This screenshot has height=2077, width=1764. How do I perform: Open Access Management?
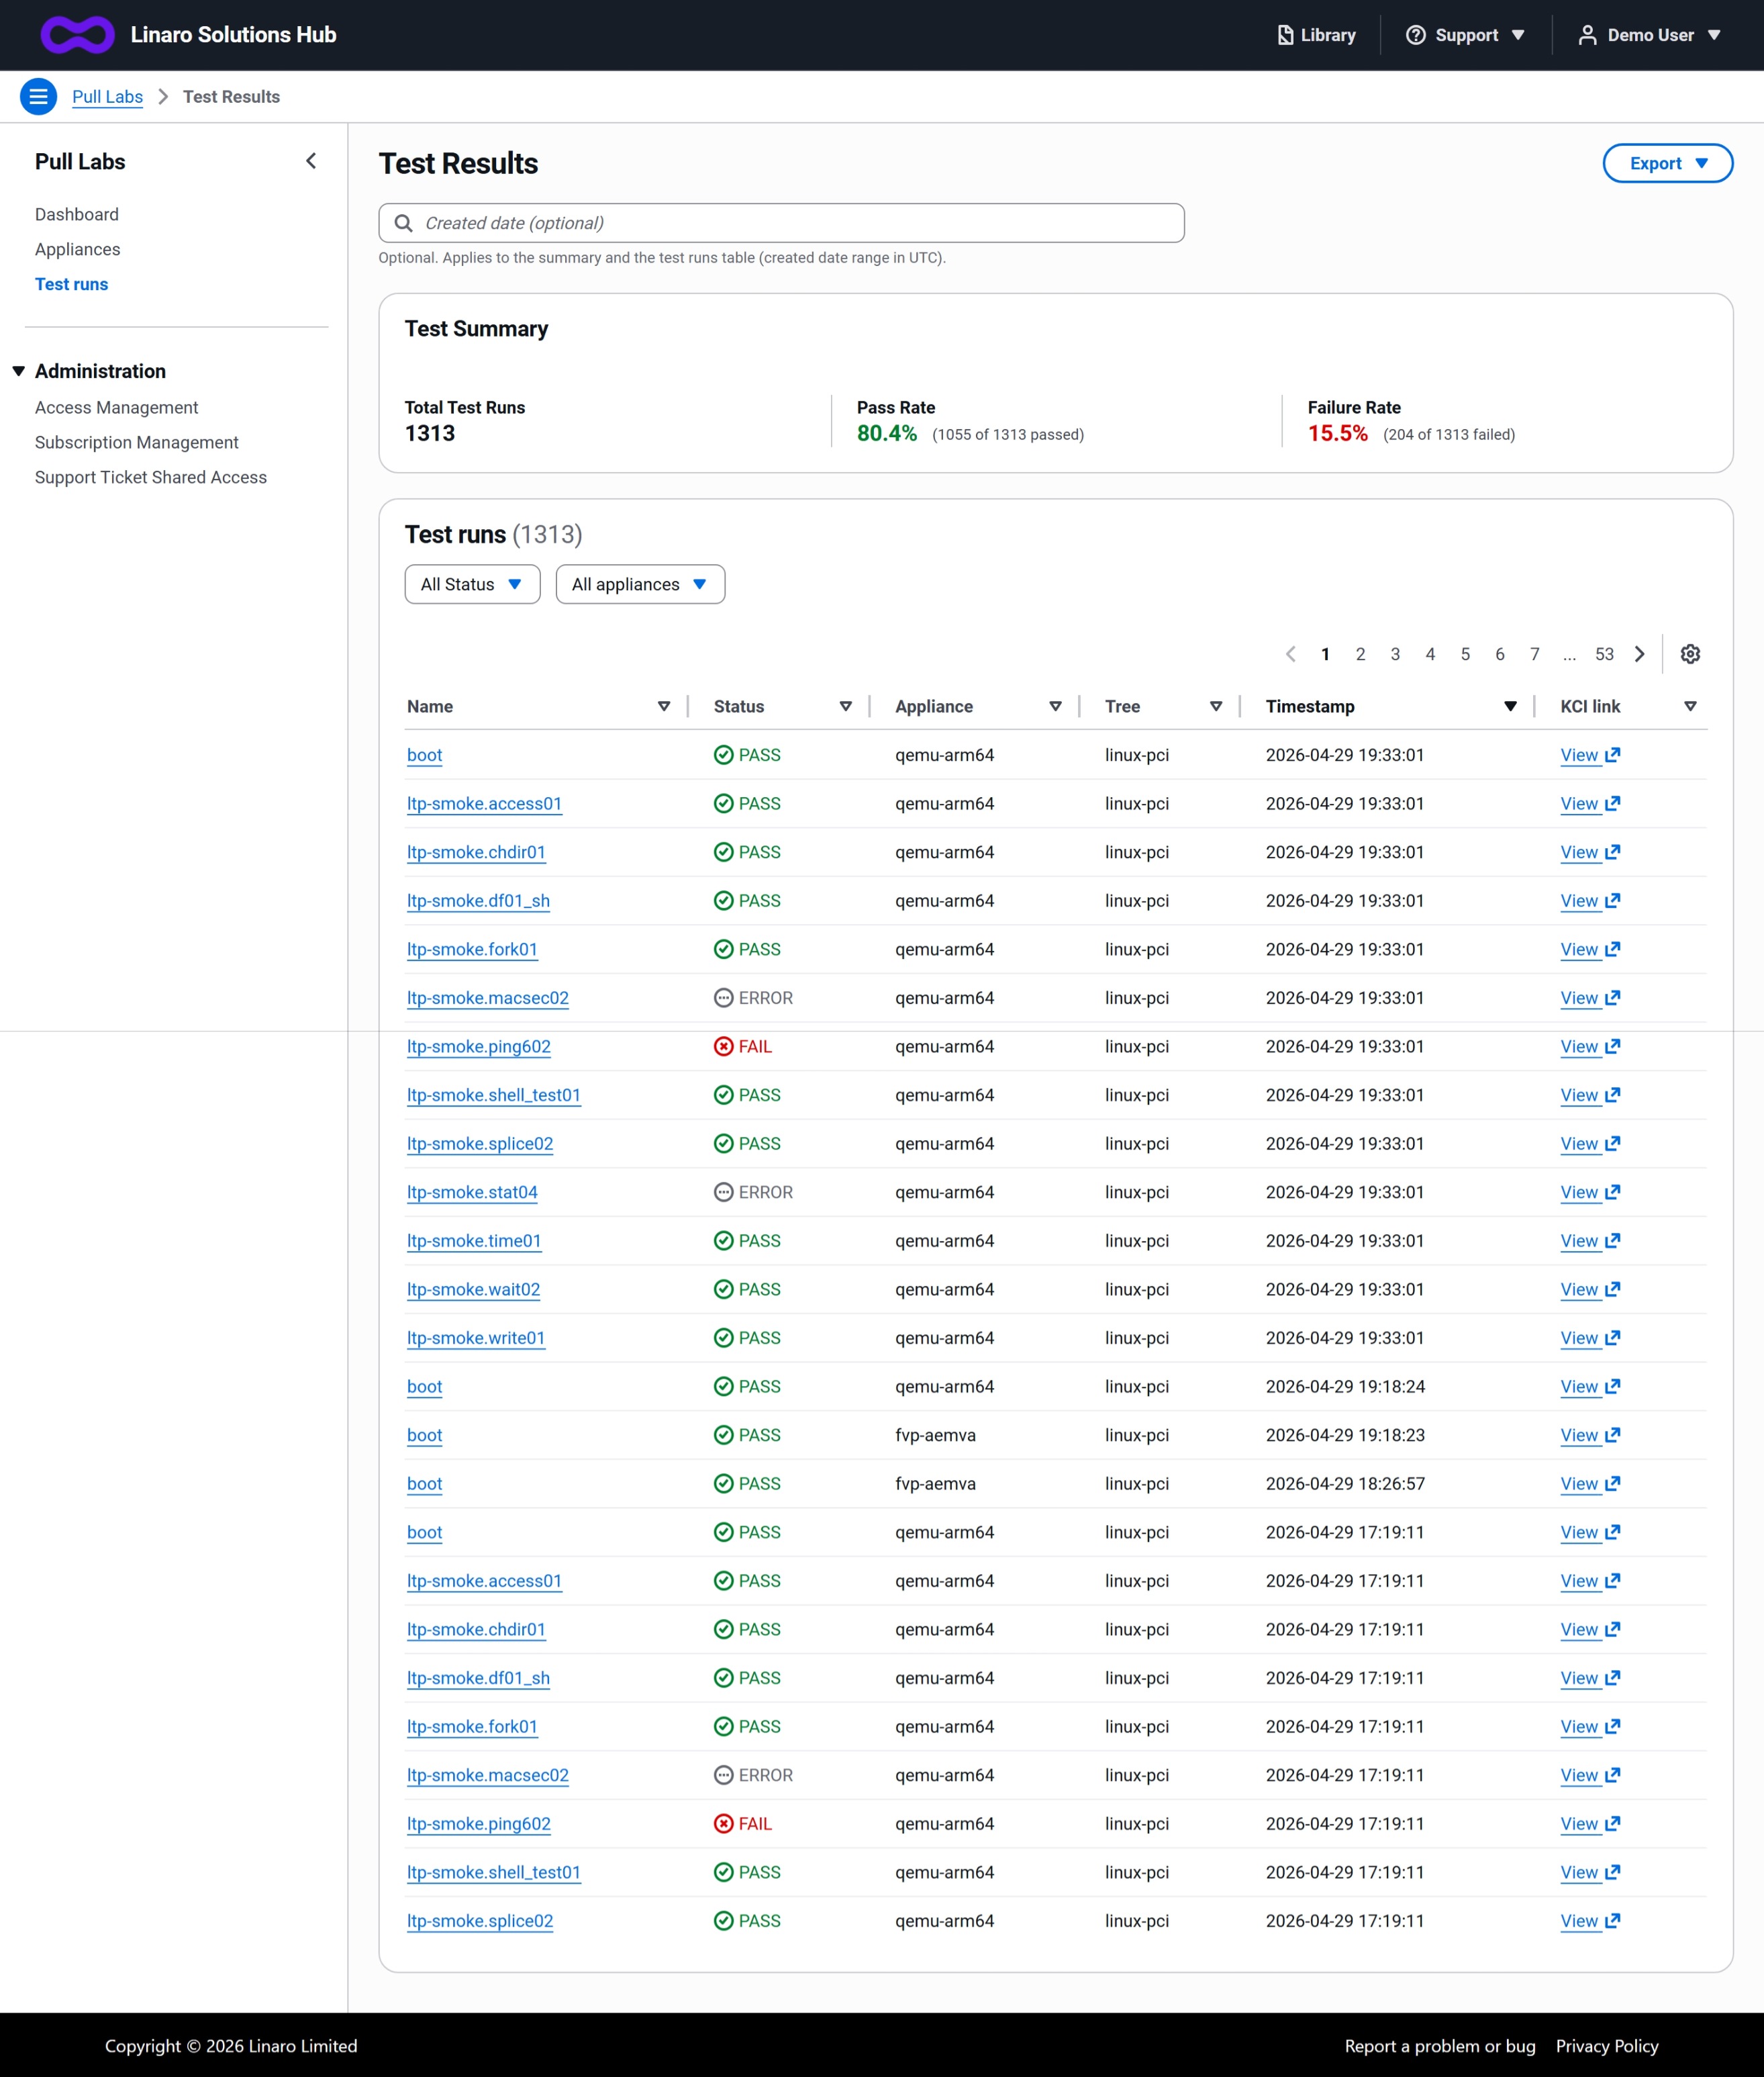pyautogui.click(x=116, y=407)
